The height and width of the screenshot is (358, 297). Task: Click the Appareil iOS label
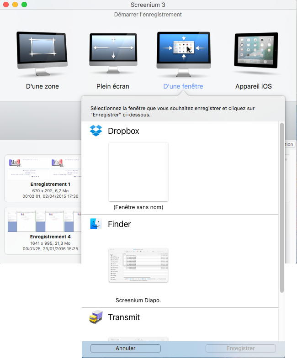point(254,86)
